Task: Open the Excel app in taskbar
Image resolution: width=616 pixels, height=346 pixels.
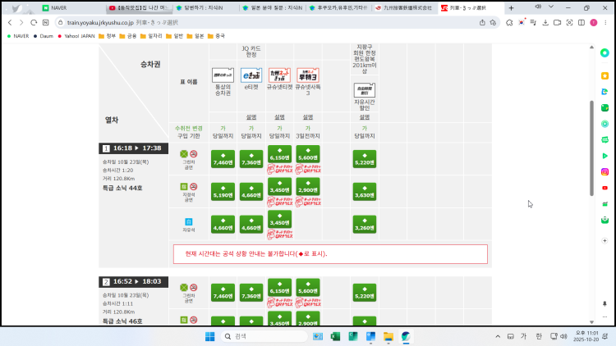Action: pos(335,336)
